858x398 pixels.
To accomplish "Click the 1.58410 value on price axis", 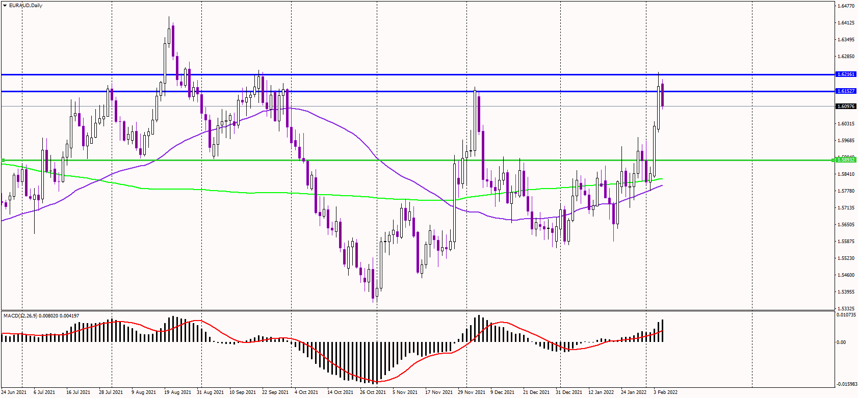I will (x=846, y=174).
